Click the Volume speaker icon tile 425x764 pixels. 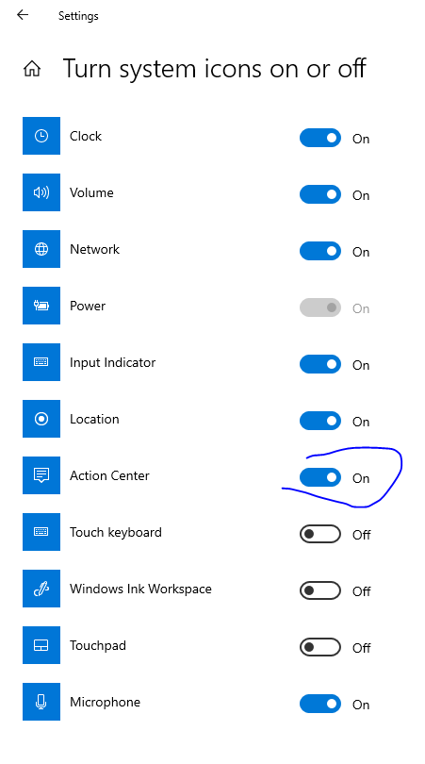click(x=41, y=192)
